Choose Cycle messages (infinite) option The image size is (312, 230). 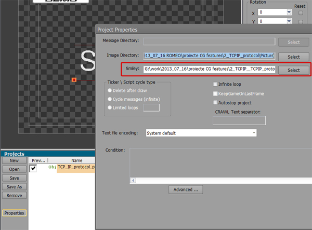pos(110,99)
